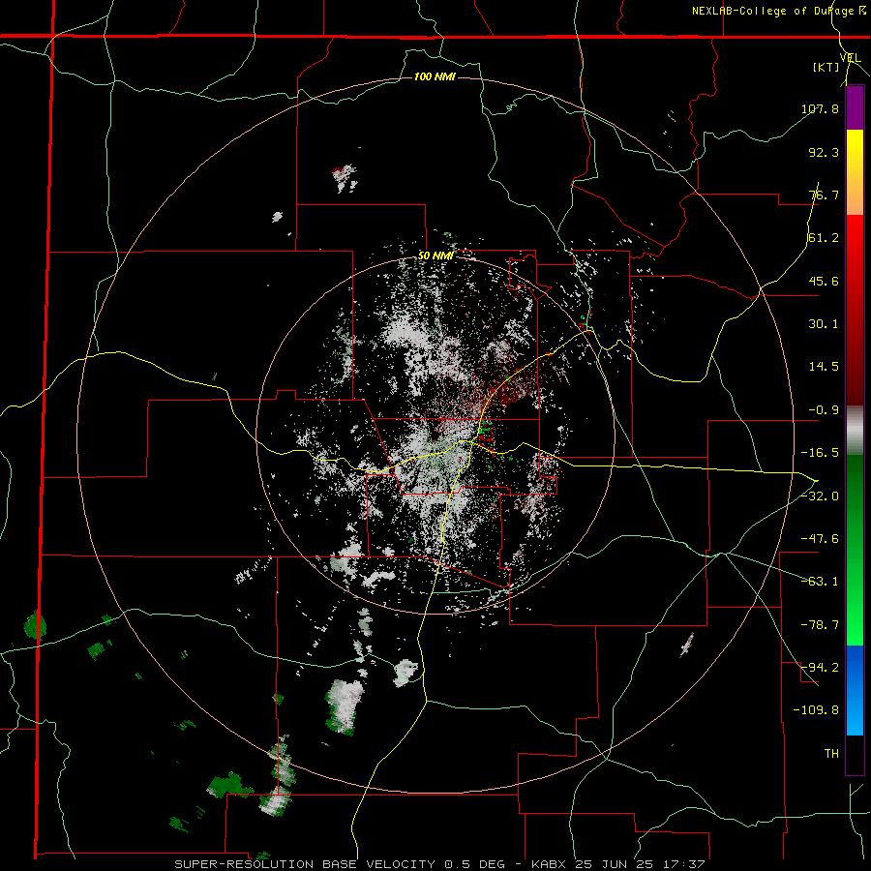This screenshot has height=871, width=871.
Task: Click the VEL legend title
Action: tap(850, 58)
